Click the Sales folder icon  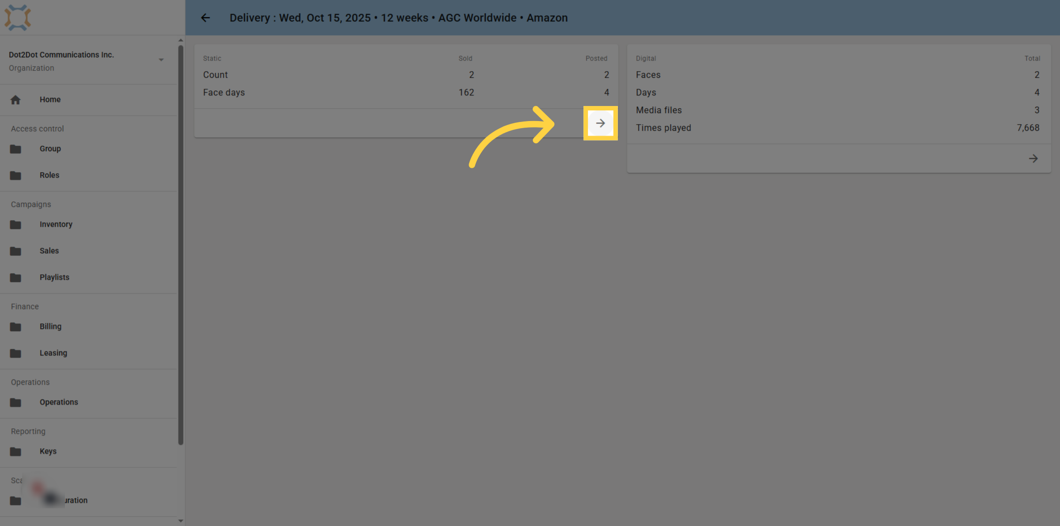click(15, 251)
